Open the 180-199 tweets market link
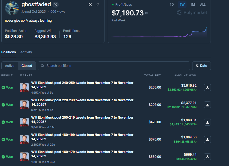The width and height of the screenshot is (229, 166). 82,137
